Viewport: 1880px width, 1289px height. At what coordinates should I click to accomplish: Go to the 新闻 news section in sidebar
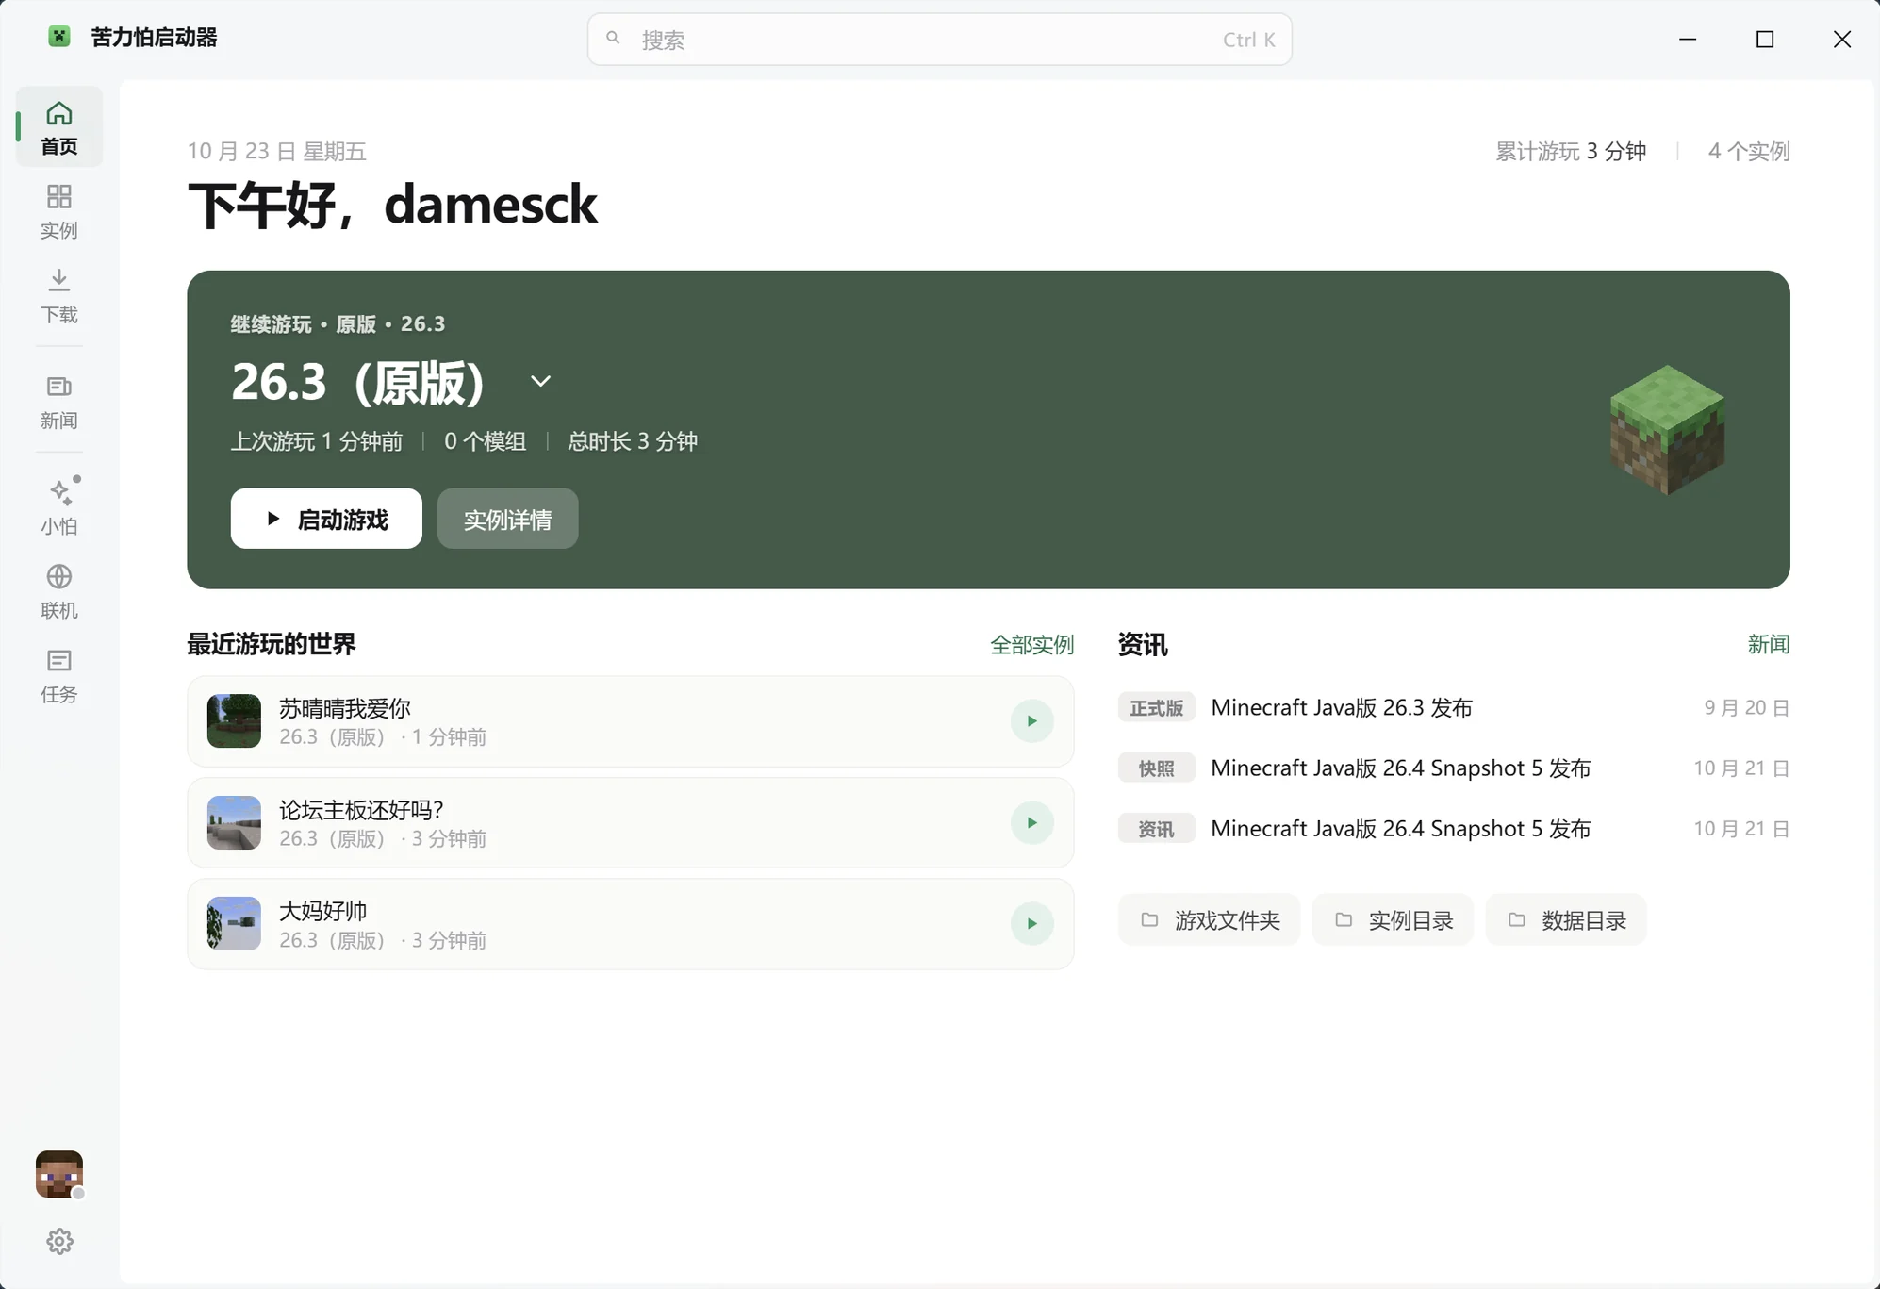[x=59, y=403]
